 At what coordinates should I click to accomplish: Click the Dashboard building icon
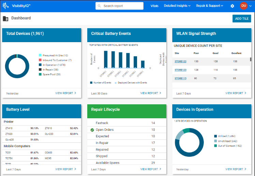[x=5, y=18]
